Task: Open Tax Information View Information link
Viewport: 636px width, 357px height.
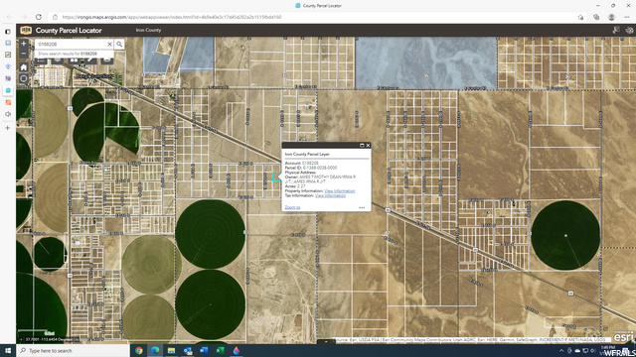Action: tap(330, 195)
